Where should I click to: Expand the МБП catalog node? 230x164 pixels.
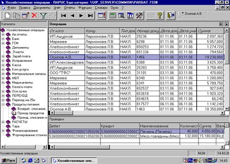click(x=3, y=78)
